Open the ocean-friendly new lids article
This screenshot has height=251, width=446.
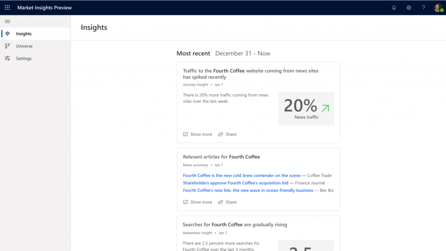click(x=248, y=191)
